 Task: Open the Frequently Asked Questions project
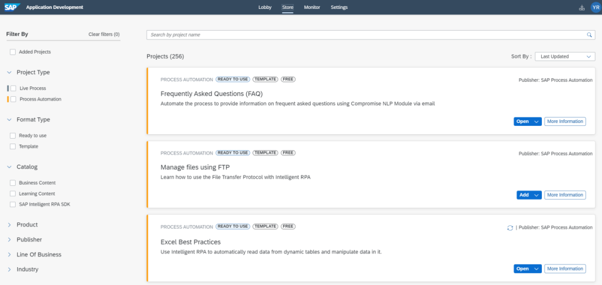[x=522, y=121]
